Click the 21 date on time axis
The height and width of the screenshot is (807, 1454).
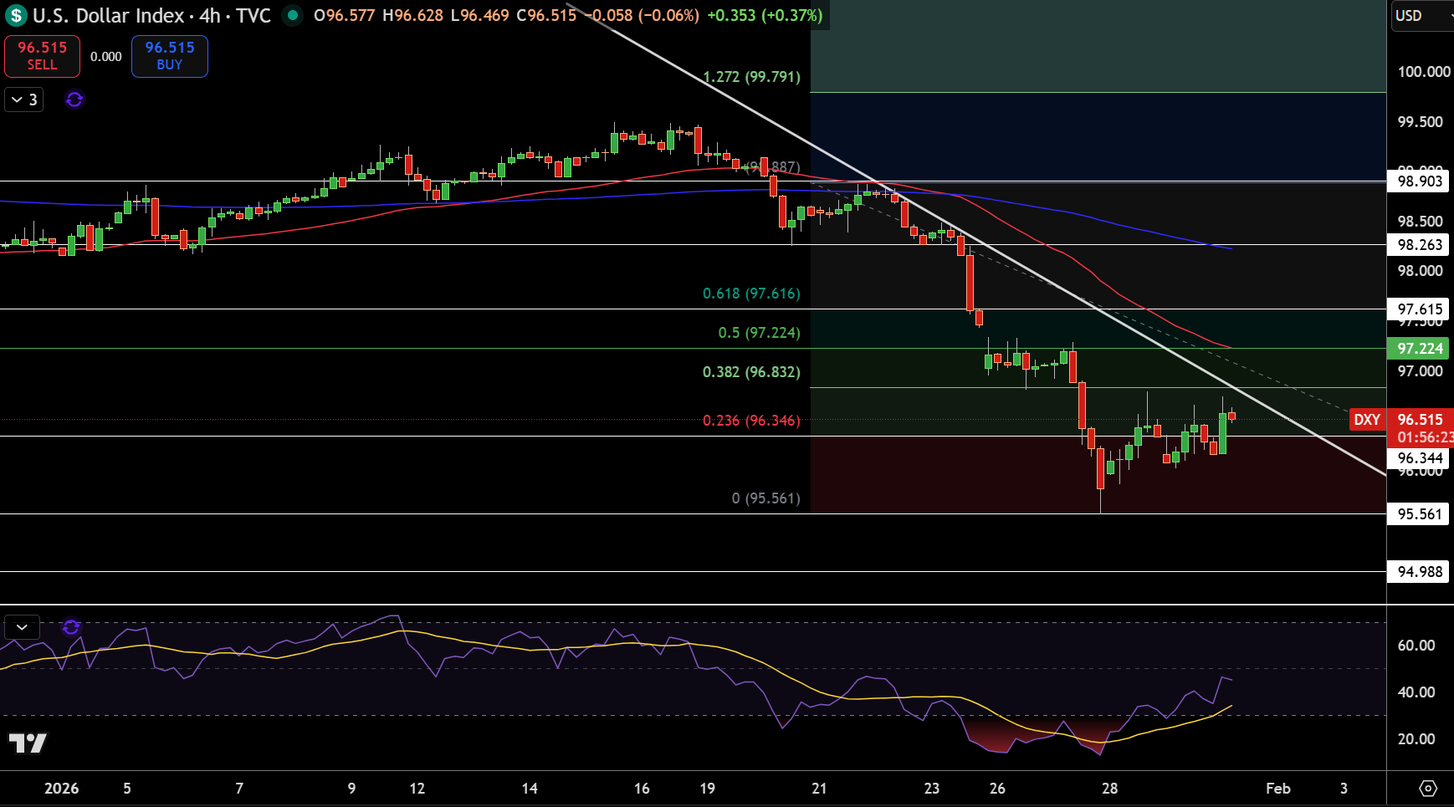click(x=819, y=789)
